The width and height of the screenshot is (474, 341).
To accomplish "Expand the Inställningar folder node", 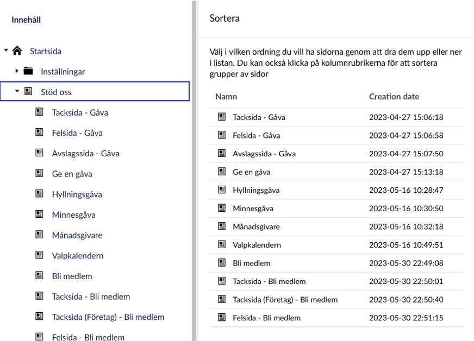I will [x=17, y=71].
